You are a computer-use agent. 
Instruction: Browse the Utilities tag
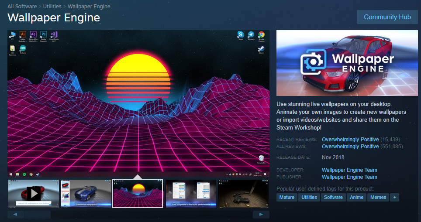[x=309, y=197]
